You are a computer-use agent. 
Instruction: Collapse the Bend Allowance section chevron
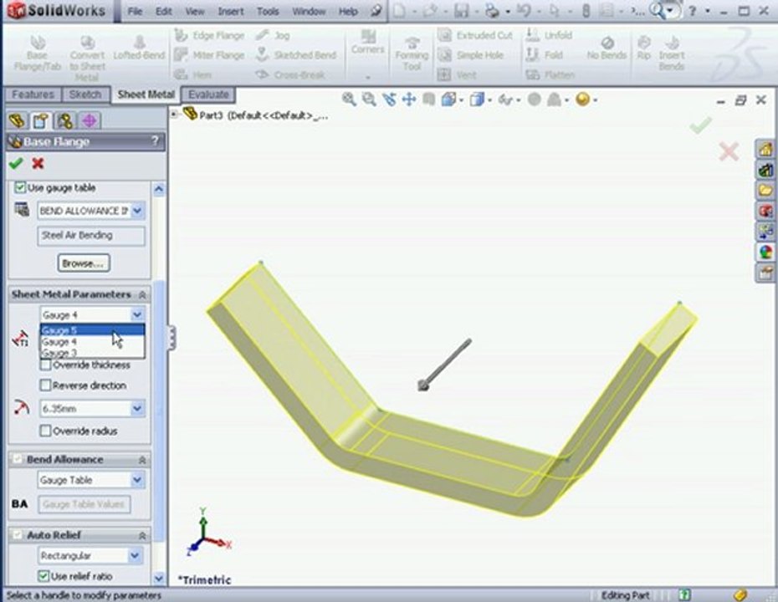click(142, 460)
